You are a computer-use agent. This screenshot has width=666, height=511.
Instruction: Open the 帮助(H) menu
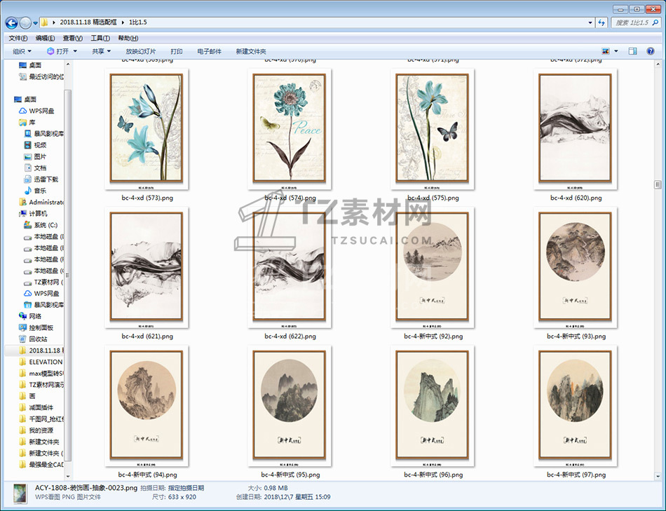[128, 39]
